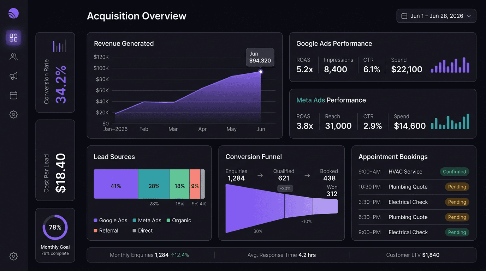Click the Acquisition Overview page title

click(137, 16)
